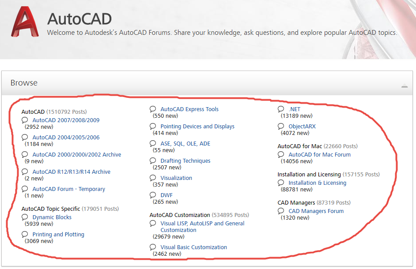Screen dimensions: 416x269
Task: Open the Visualization forum link
Action: point(176,178)
